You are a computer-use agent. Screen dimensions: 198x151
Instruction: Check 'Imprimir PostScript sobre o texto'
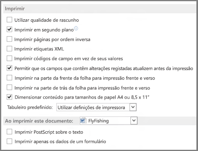(x=9, y=132)
